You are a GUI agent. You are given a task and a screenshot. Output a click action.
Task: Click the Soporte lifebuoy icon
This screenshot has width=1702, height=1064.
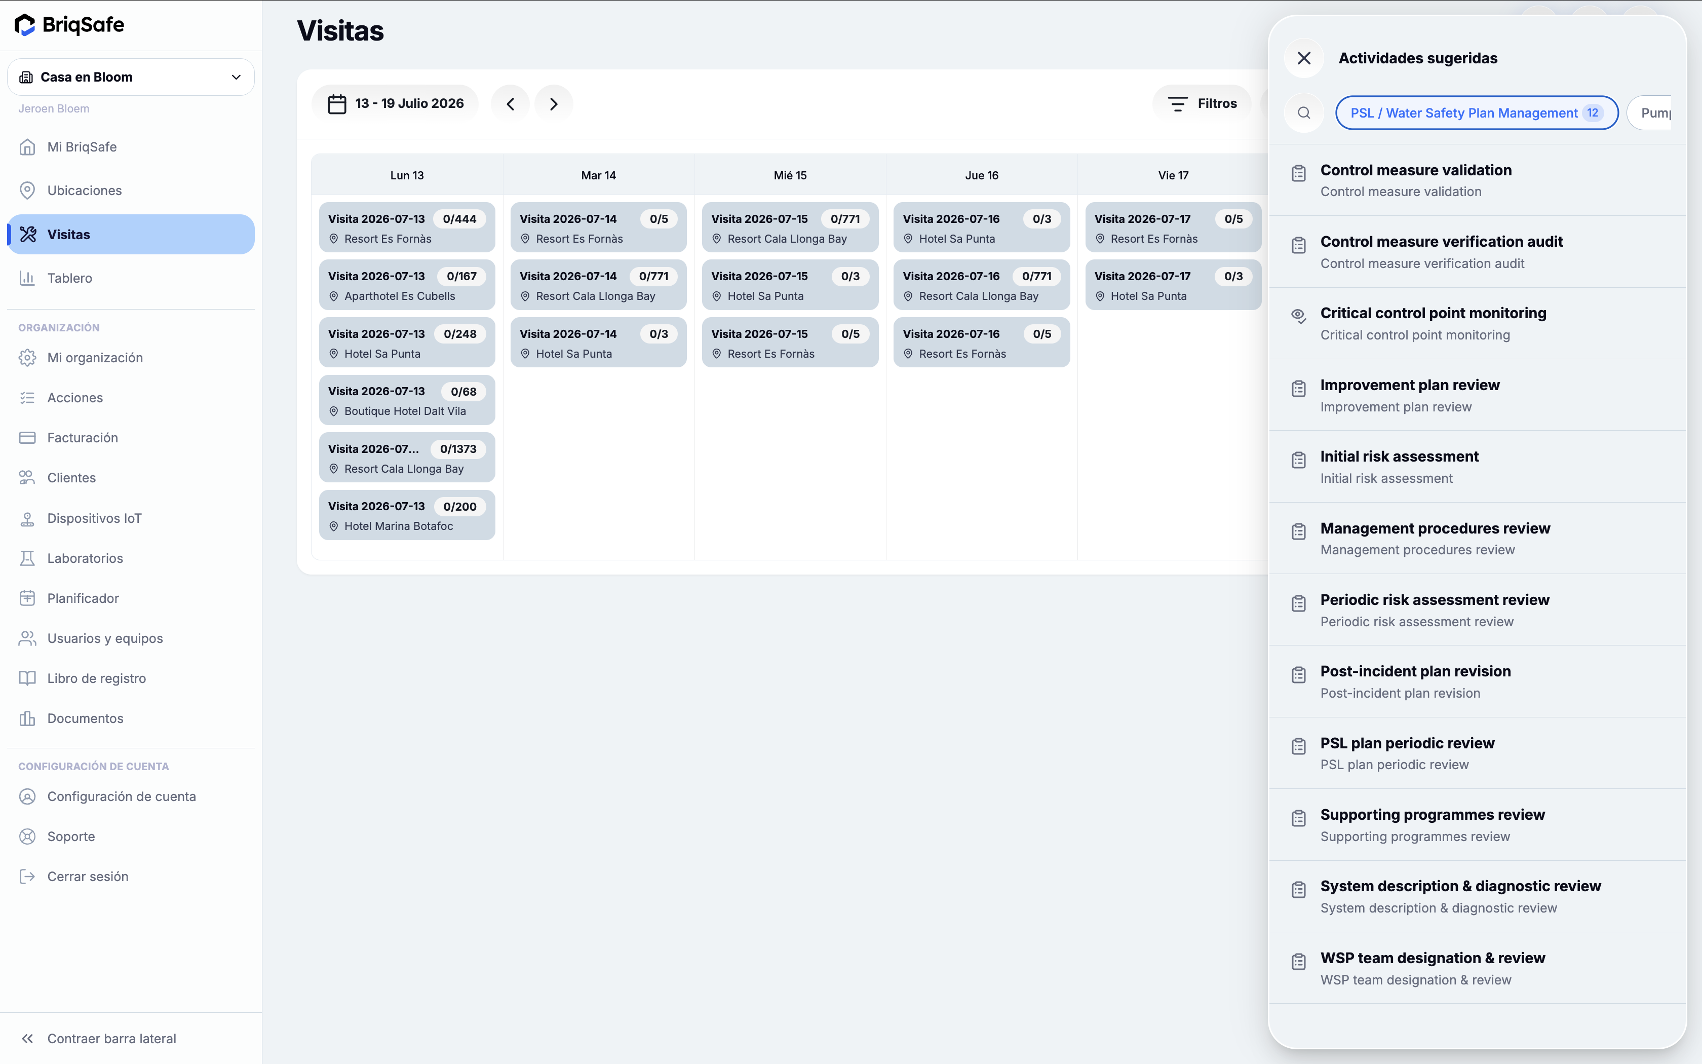point(27,837)
